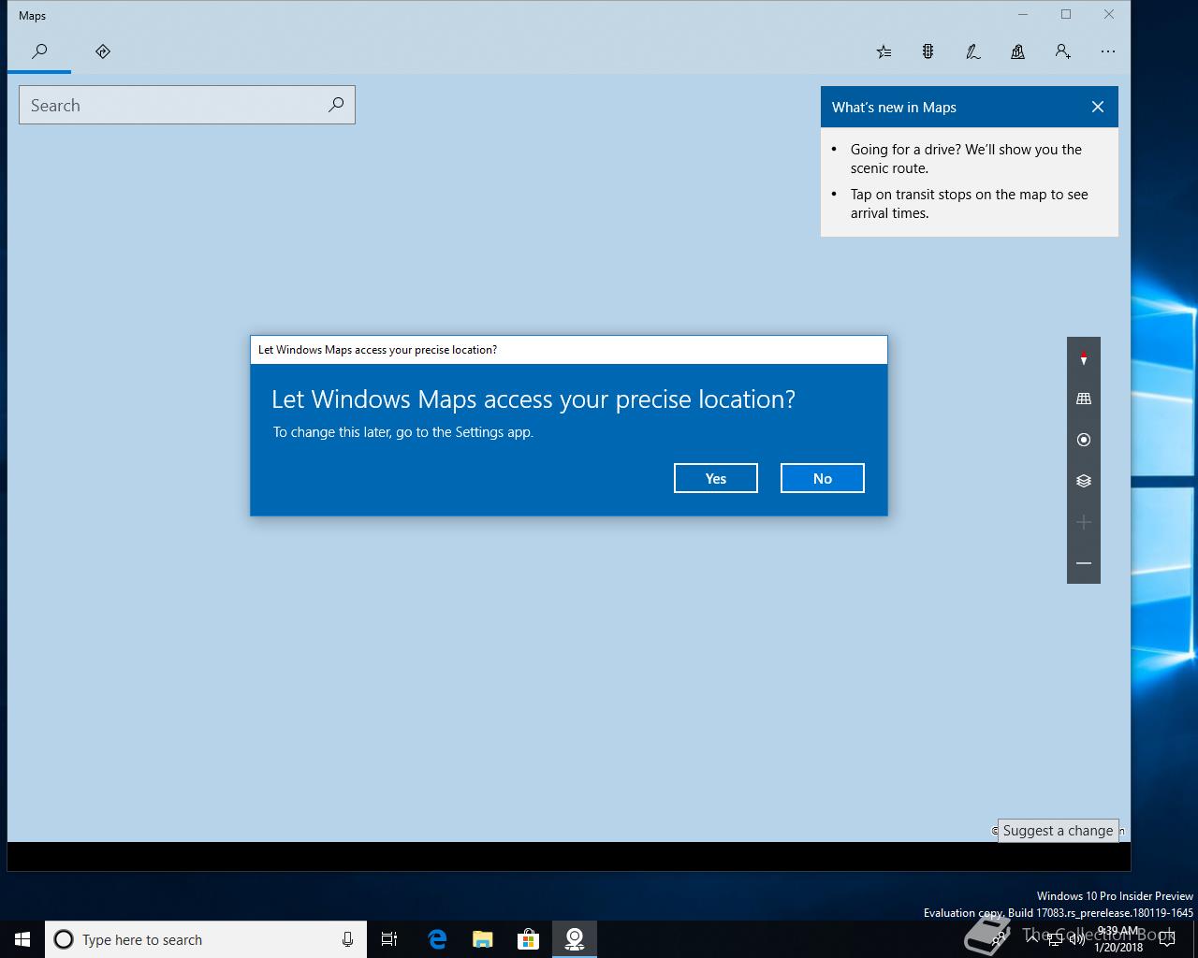This screenshot has height=958, width=1198.
Task: Launch Microsoft Edge from taskbar
Action: (x=437, y=939)
